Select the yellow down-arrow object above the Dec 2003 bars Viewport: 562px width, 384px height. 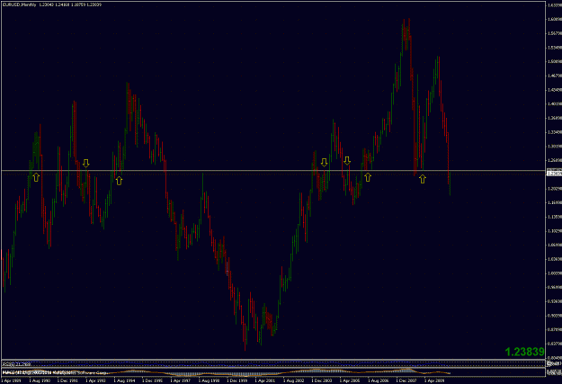[x=324, y=163]
